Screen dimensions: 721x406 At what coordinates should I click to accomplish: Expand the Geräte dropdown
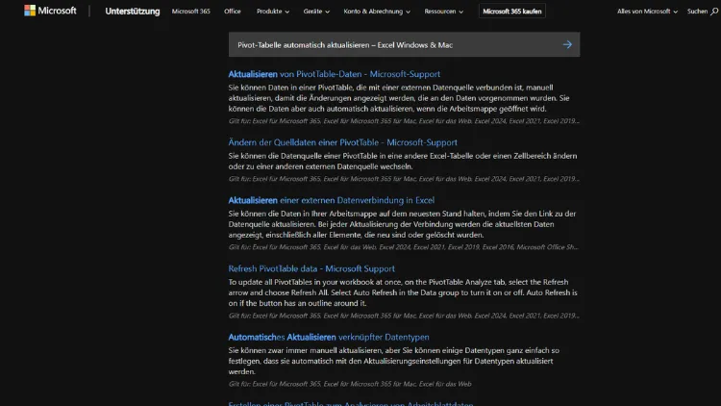(316, 11)
